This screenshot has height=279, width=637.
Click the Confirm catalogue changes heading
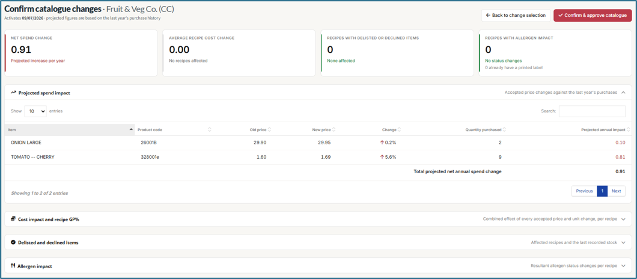[52, 8]
